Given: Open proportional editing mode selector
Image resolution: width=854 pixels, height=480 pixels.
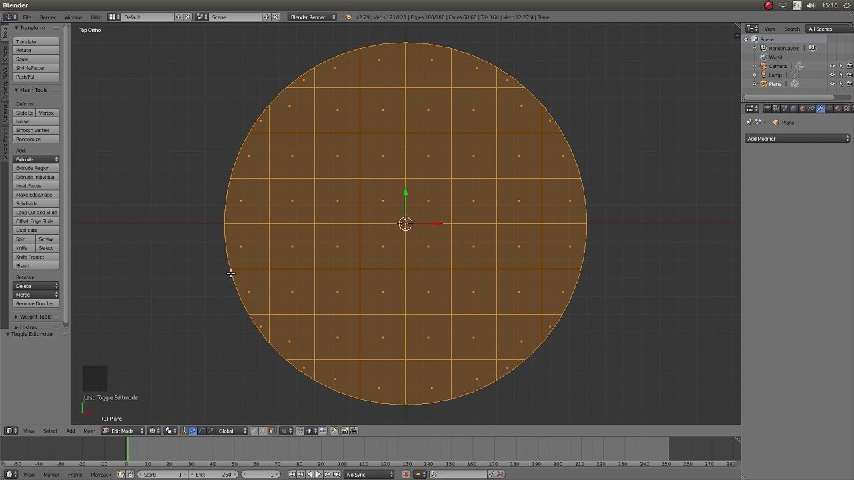Looking at the screenshot, I should (x=286, y=431).
